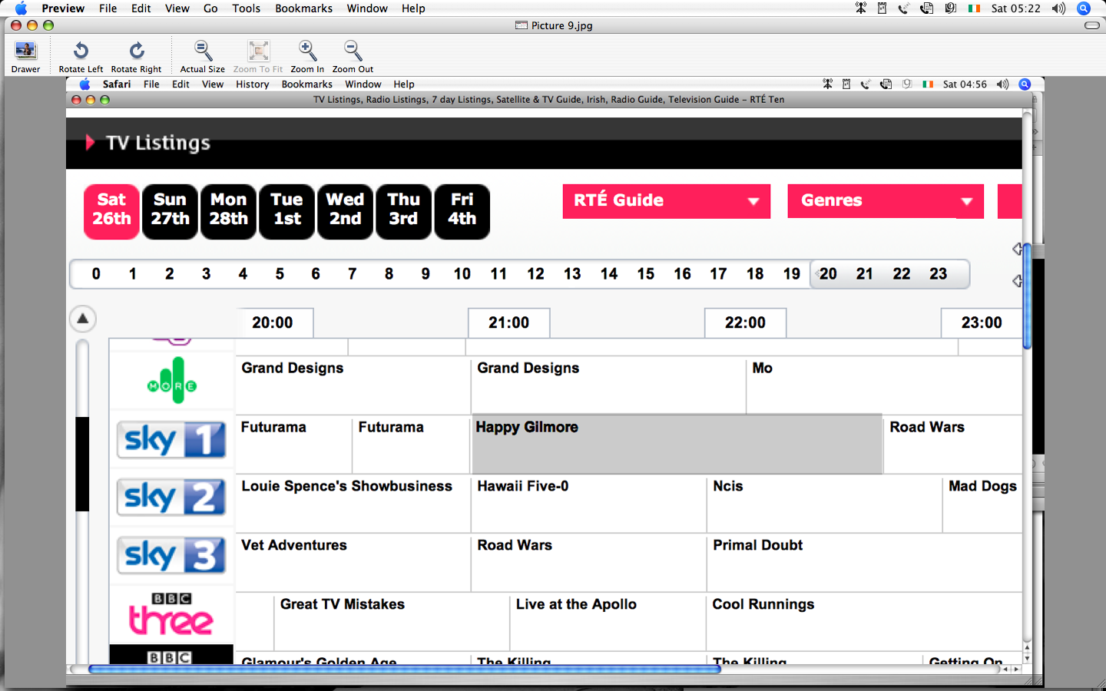Click the Actual Size magnifier icon
Image resolution: width=1106 pixels, height=691 pixels.
point(202,51)
